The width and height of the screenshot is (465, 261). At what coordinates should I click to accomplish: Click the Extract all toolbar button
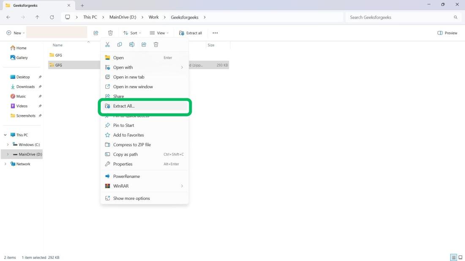pyautogui.click(x=190, y=33)
